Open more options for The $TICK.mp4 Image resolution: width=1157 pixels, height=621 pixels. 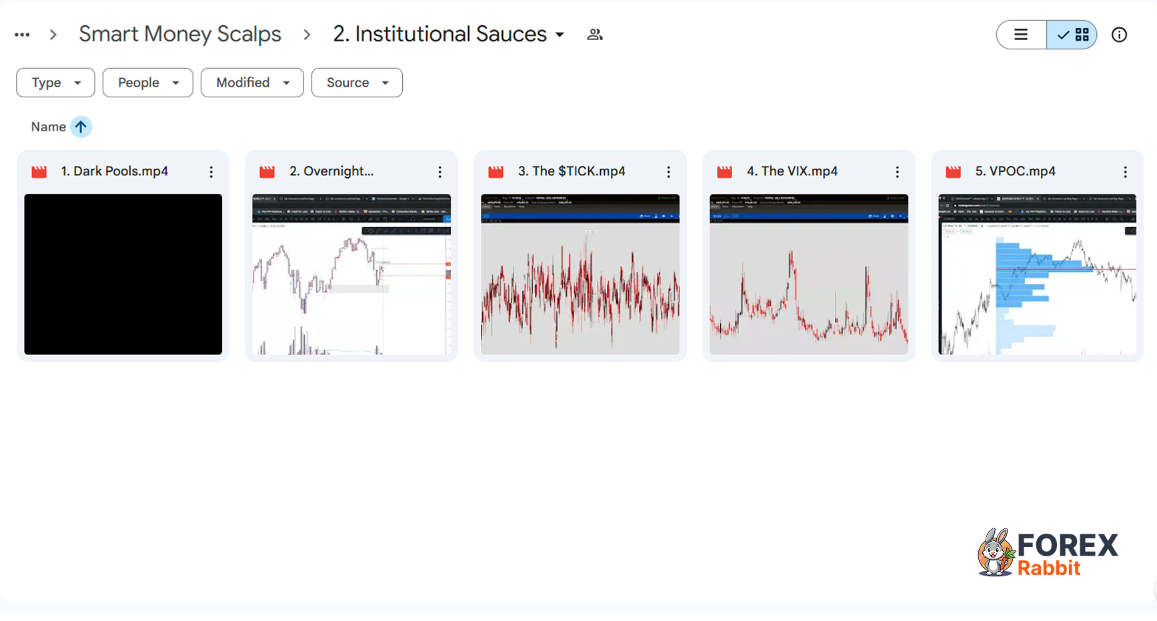point(669,172)
